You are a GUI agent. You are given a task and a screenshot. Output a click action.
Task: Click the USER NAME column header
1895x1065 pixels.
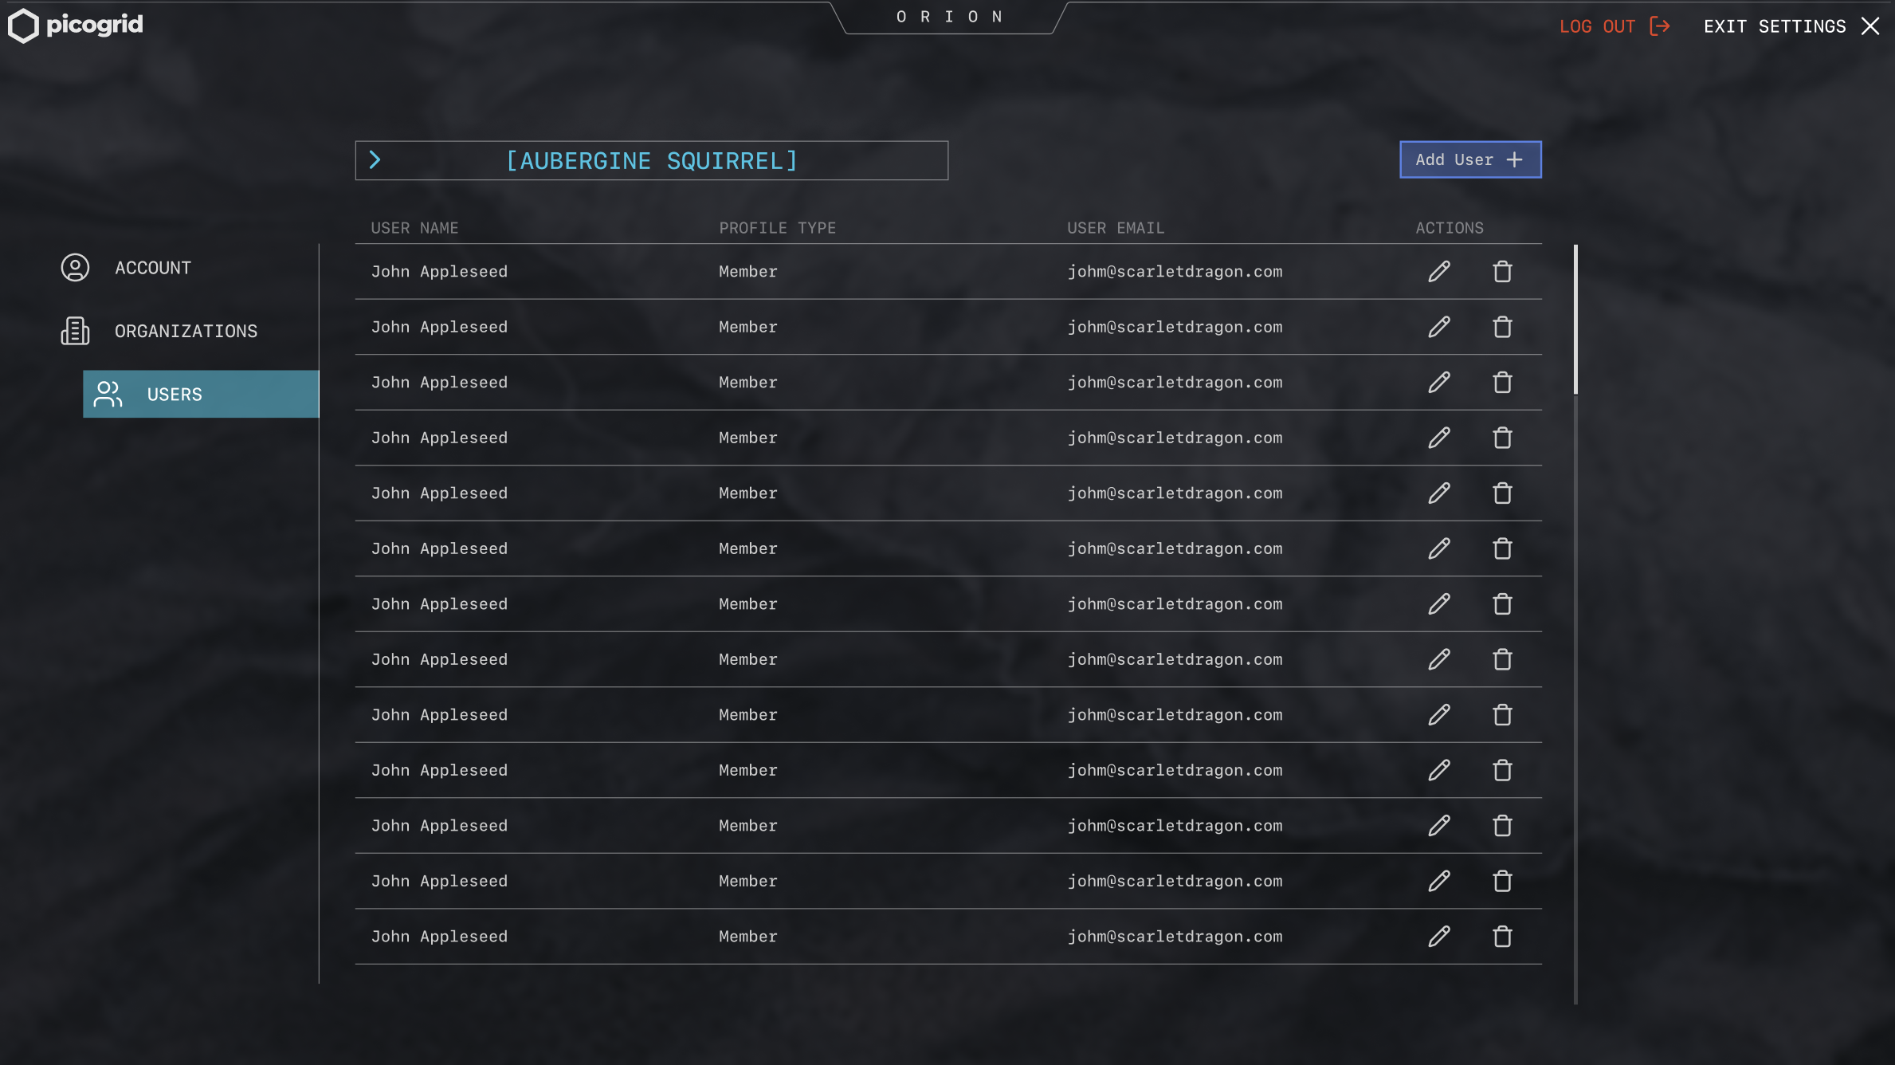pyautogui.click(x=414, y=228)
